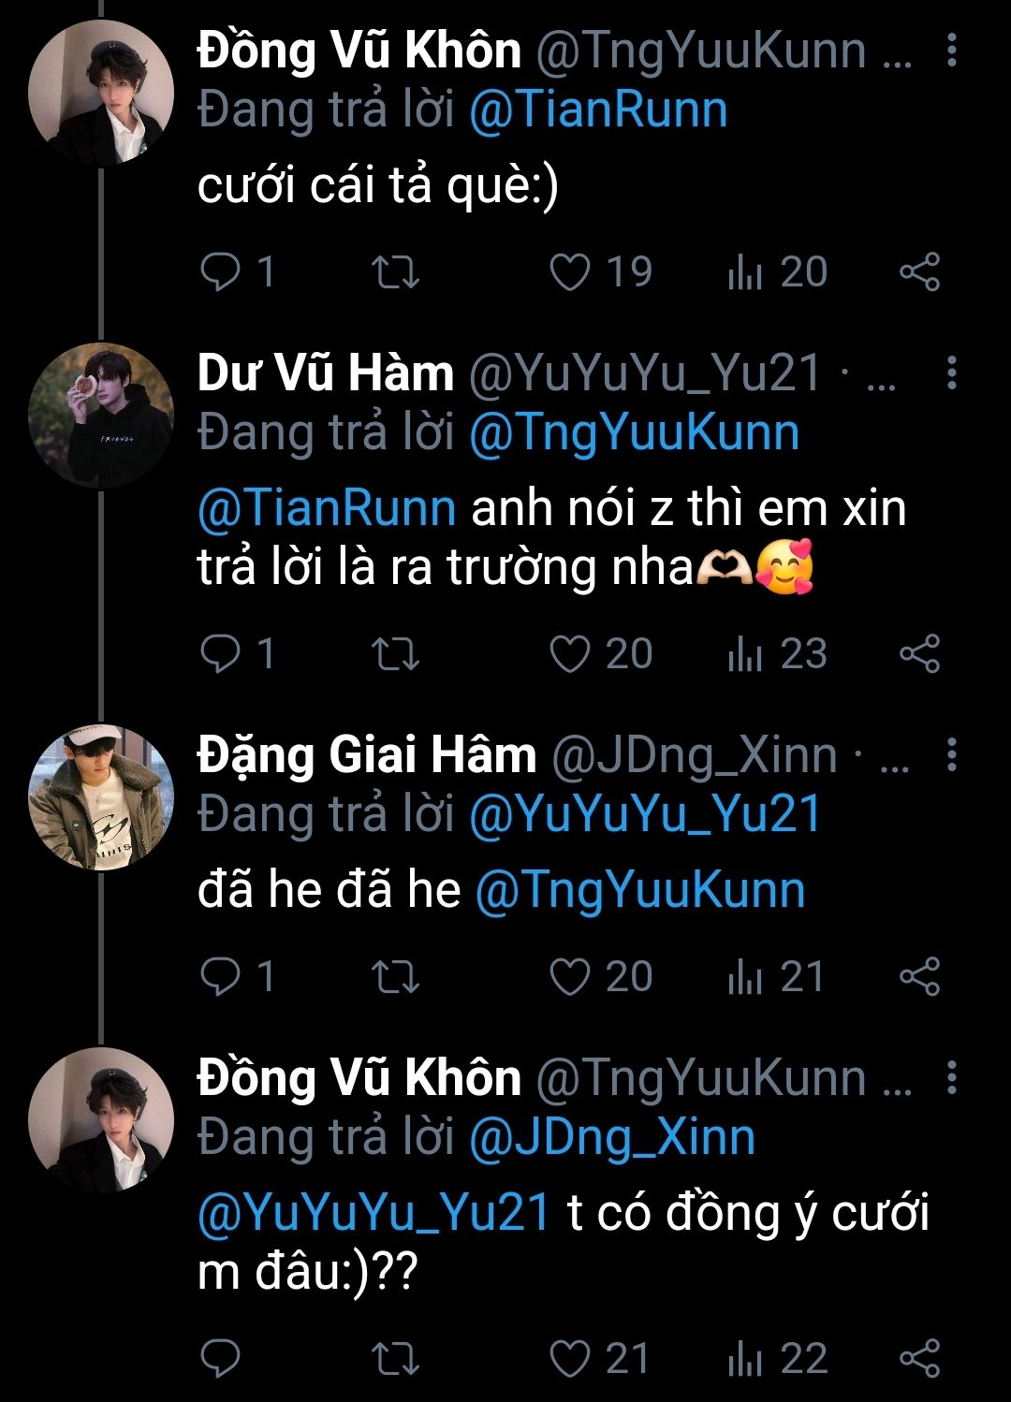The width and height of the screenshot is (1011, 1402).
Task: Open @TngYuuKunn mention in Đặng Giai Hâm's tweet
Action: 640,890
